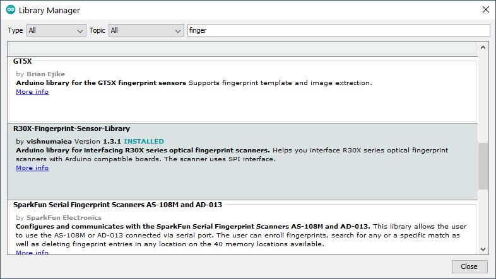Select the SparkFun Serial Fingerprint Scanners AS-108M entry
The height and width of the screenshot is (279, 496).
[242, 228]
